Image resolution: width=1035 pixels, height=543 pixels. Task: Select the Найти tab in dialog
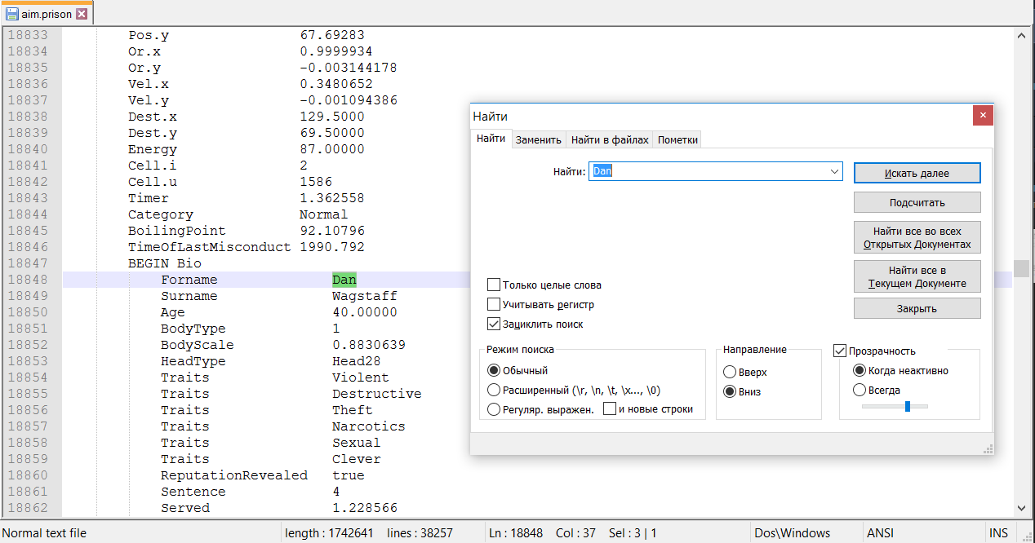click(491, 139)
